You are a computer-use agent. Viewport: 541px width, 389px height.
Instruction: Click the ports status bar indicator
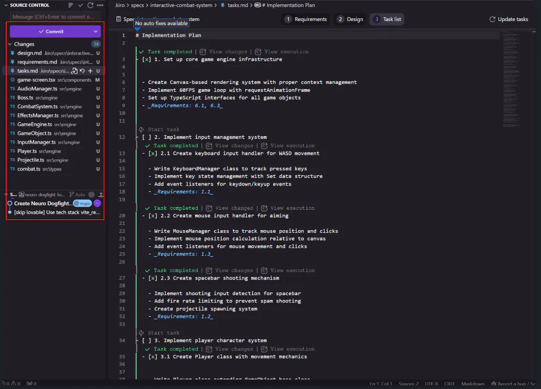[x=31, y=383]
